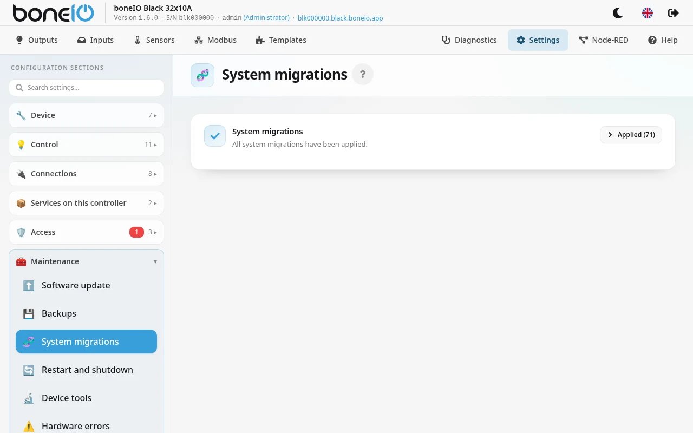Expand the Connections configuration section
Screen dimensions: 693x433
(x=87, y=174)
